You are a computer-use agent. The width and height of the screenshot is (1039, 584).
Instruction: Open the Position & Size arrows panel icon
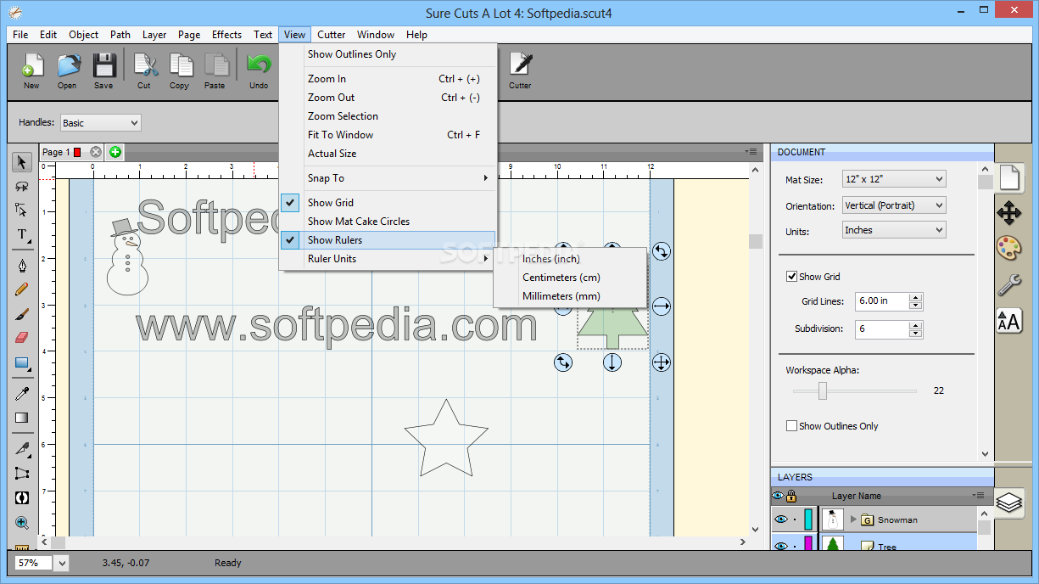(1008, 212)
